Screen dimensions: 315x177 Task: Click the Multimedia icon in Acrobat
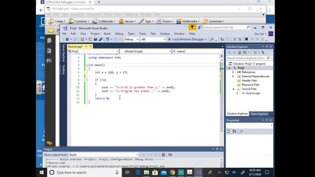(179, 21)
